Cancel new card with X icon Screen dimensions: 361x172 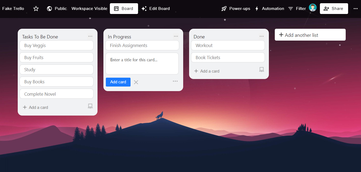tap(136, 82)
